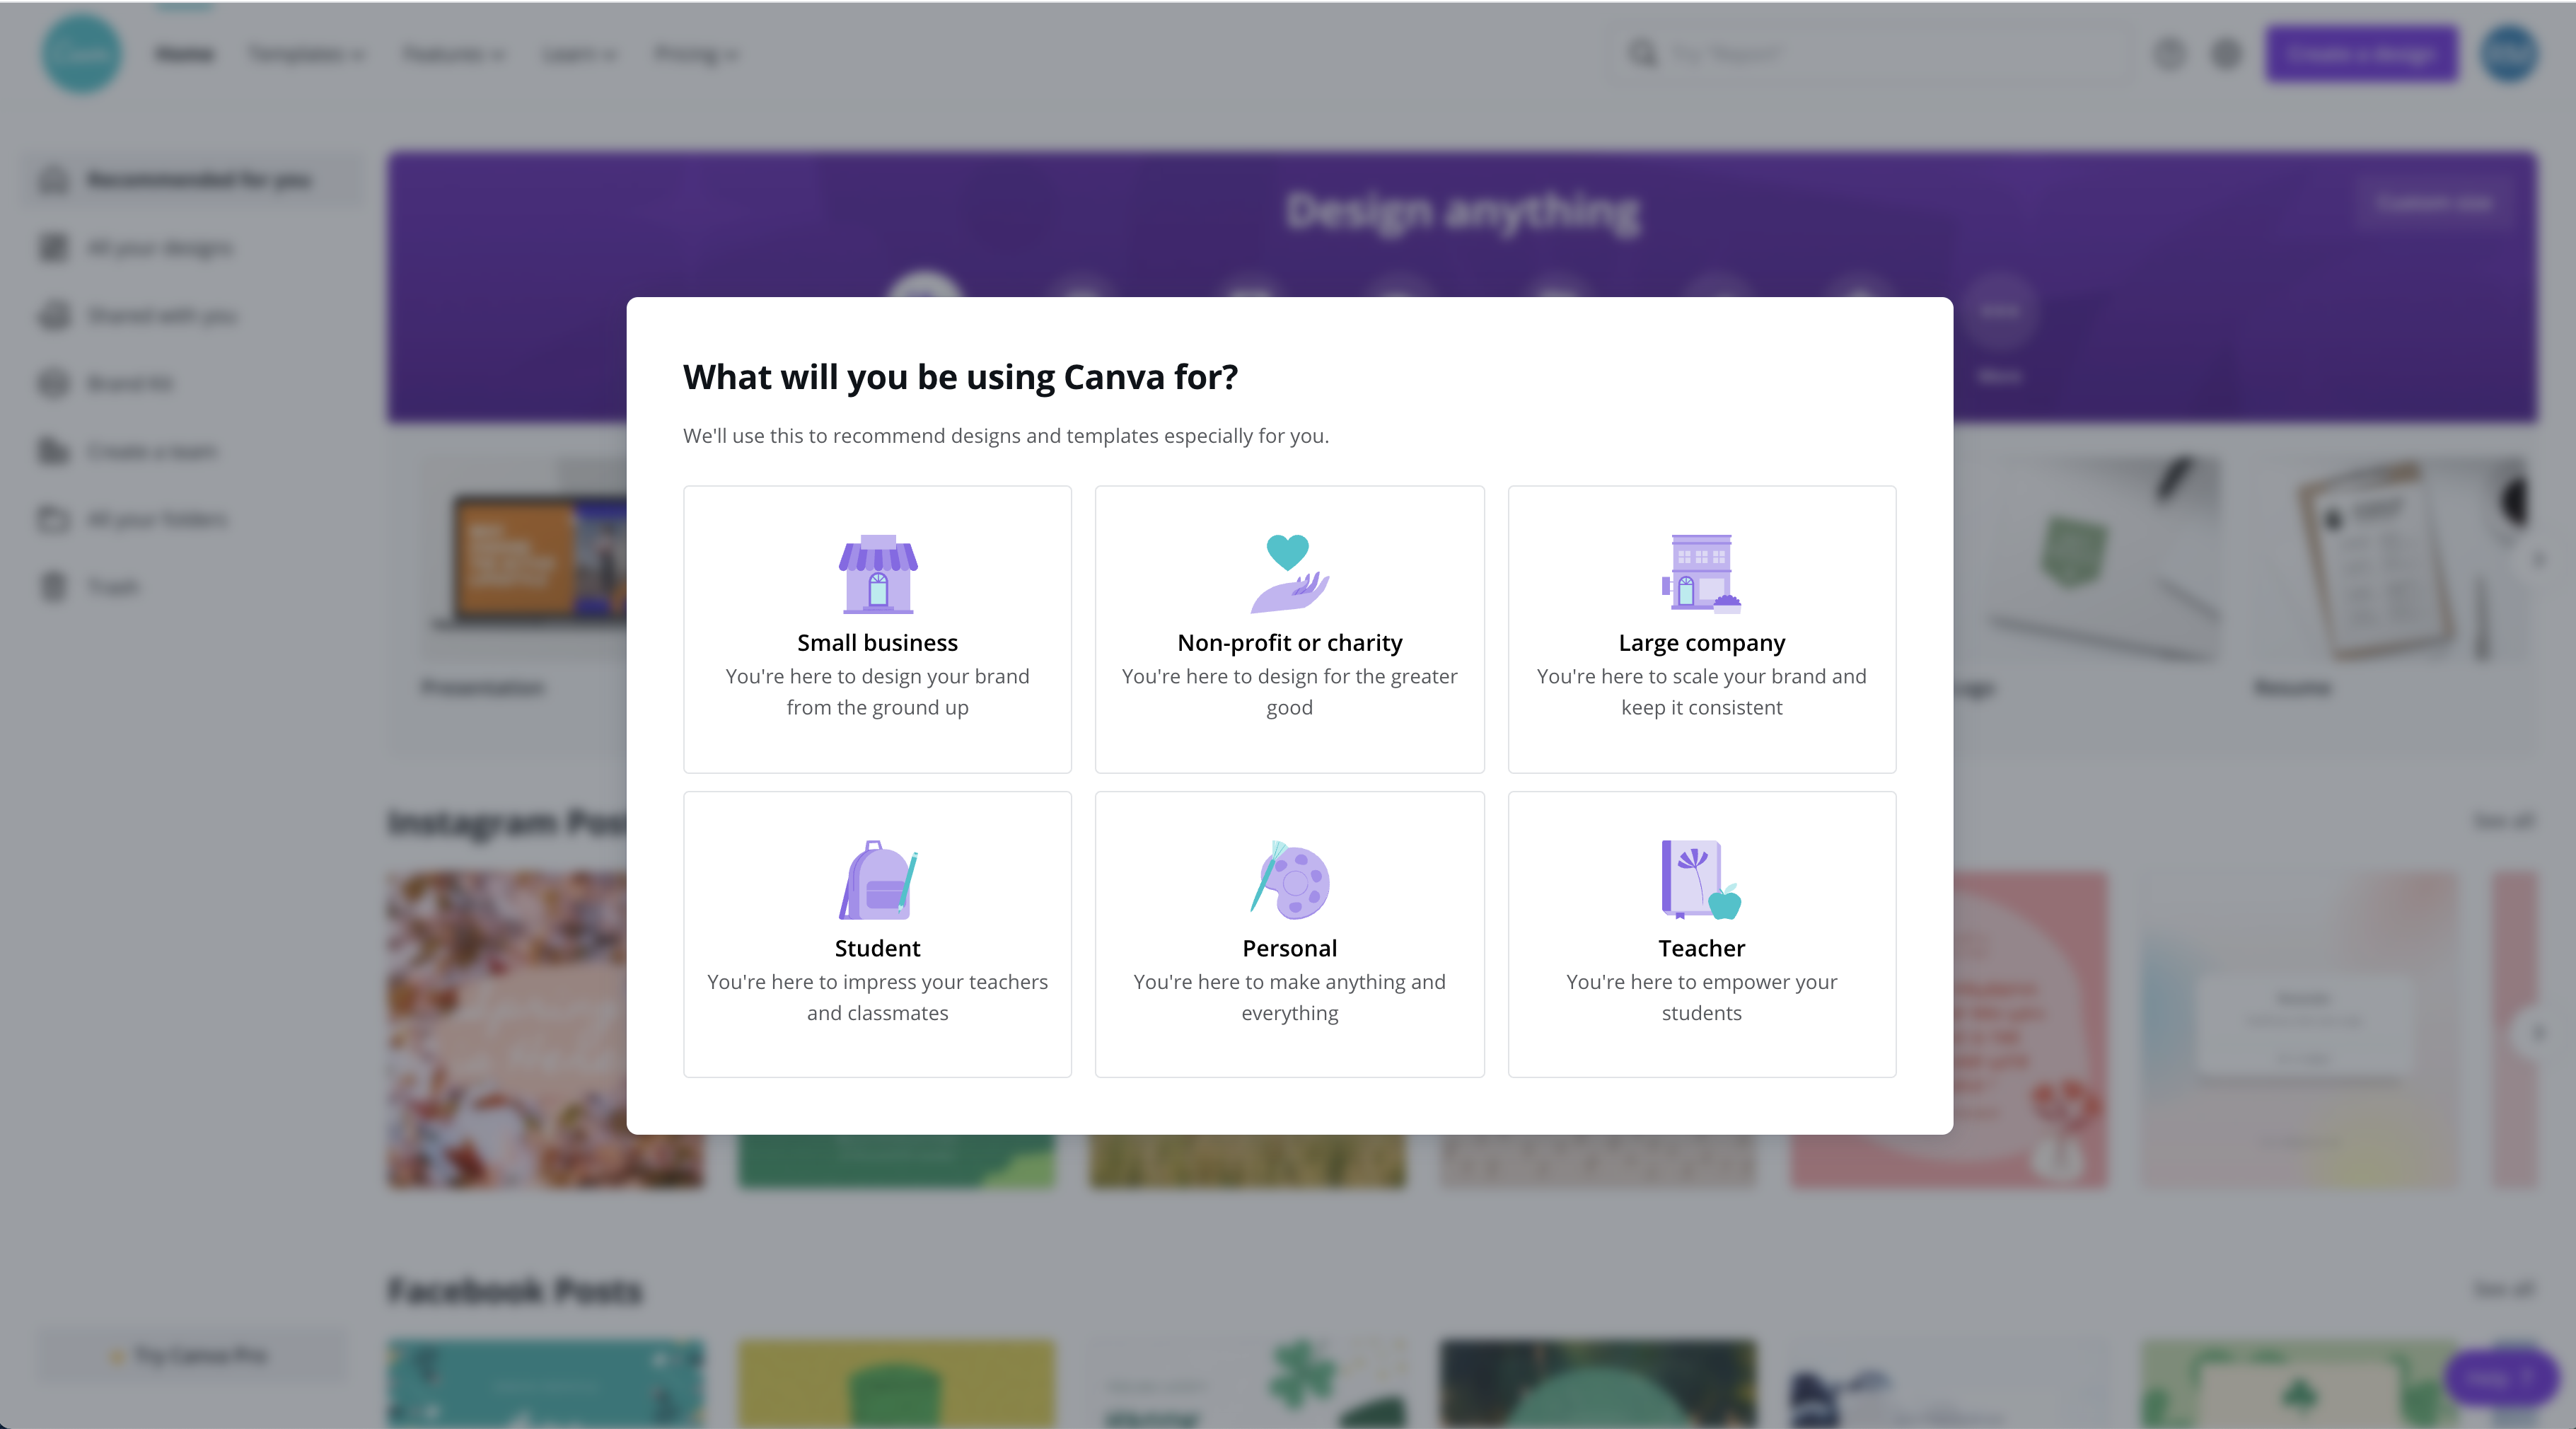Click 'You're here to design your brand' description
This screenshot has width=2576, height=1429.
pyautogui.click(x=877, y=691)
